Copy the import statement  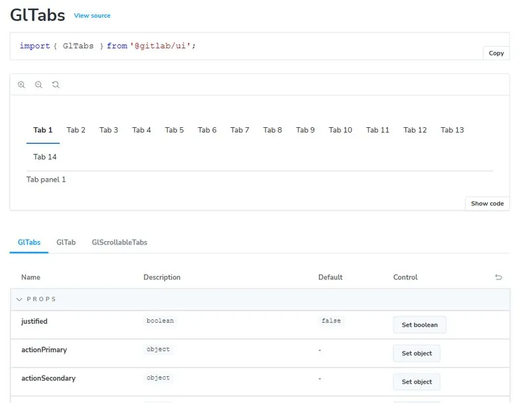(x=496, y=53)
